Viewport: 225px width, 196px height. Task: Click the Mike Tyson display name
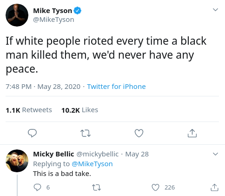53,11
